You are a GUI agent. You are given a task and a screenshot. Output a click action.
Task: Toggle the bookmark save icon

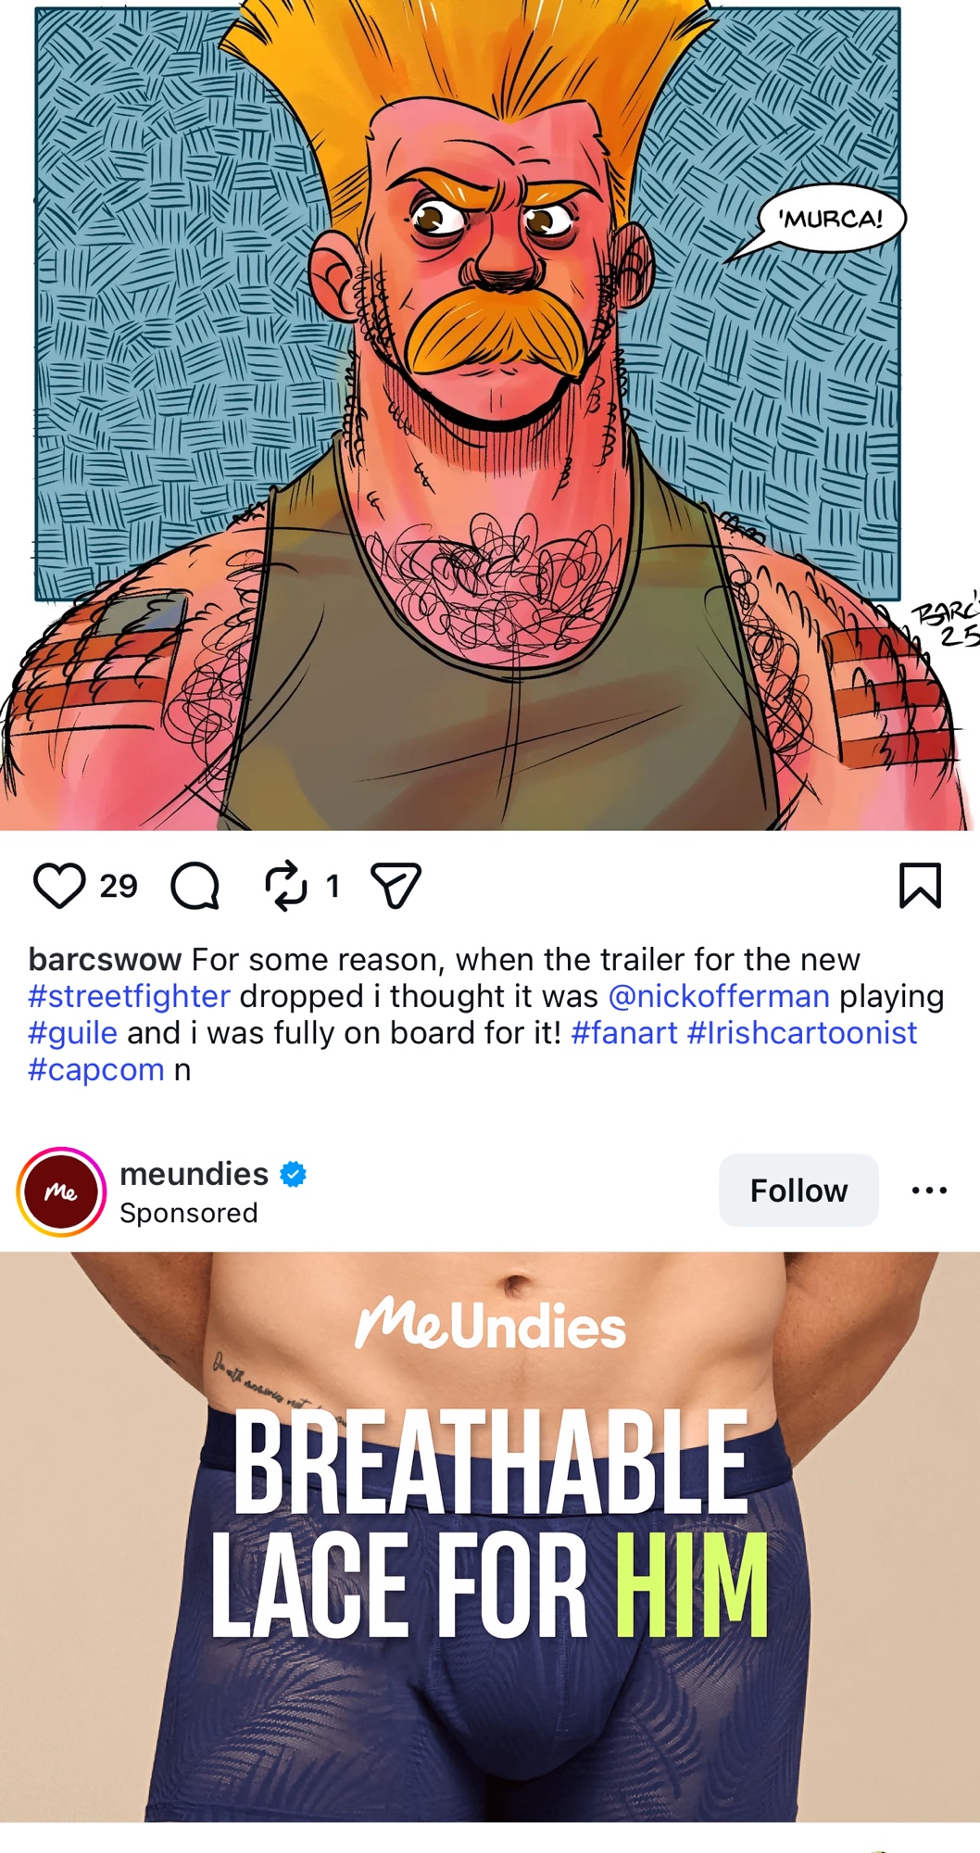[x=920, y=886]
